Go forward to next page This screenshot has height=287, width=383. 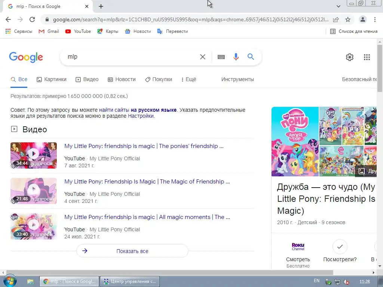20,19
